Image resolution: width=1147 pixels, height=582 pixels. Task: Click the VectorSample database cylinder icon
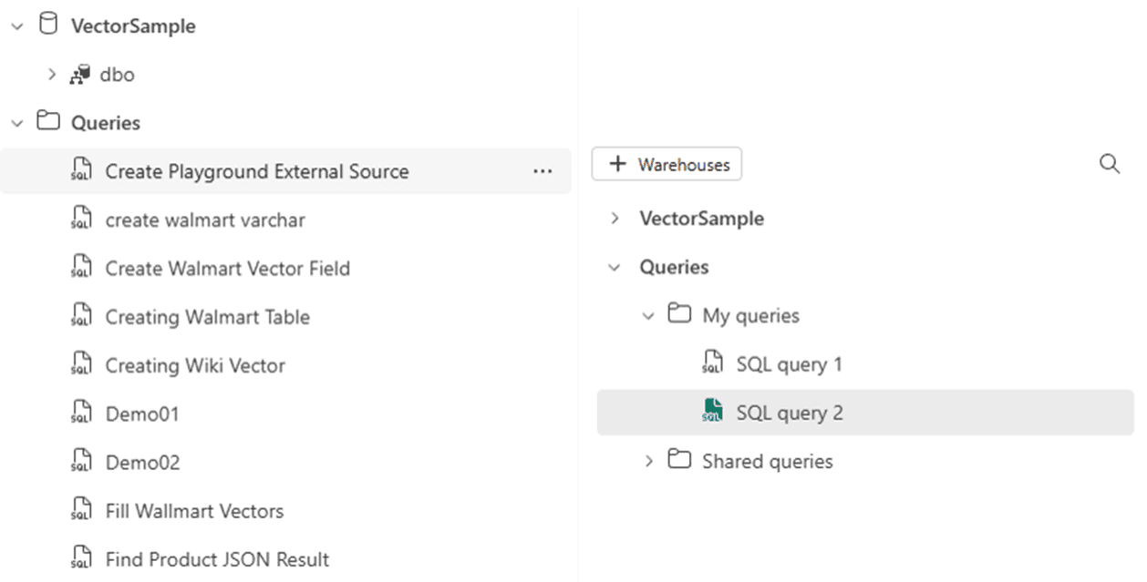pyautogui.click(x=47, y=26)
